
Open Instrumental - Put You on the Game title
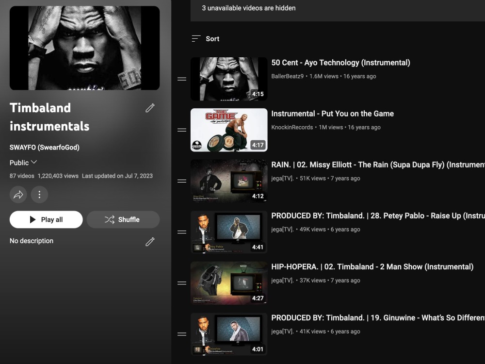point(333,114)
